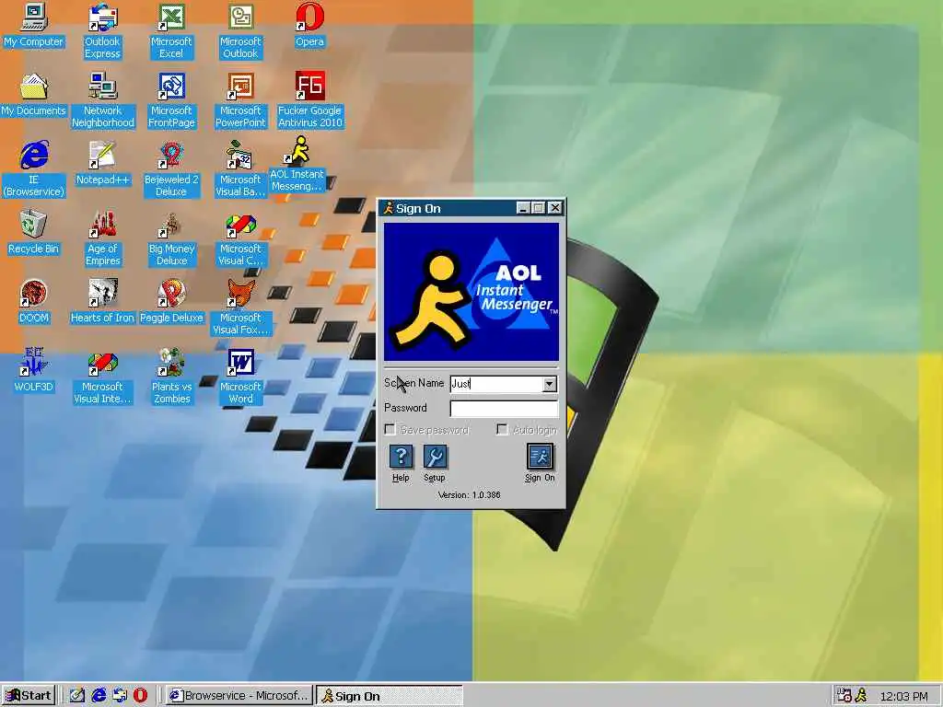Select the Microsoft Word desktop shortcut
The height and width of the screenshot is (707, 943).
240,376
